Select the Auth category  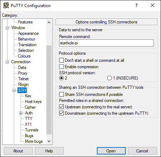29,113
